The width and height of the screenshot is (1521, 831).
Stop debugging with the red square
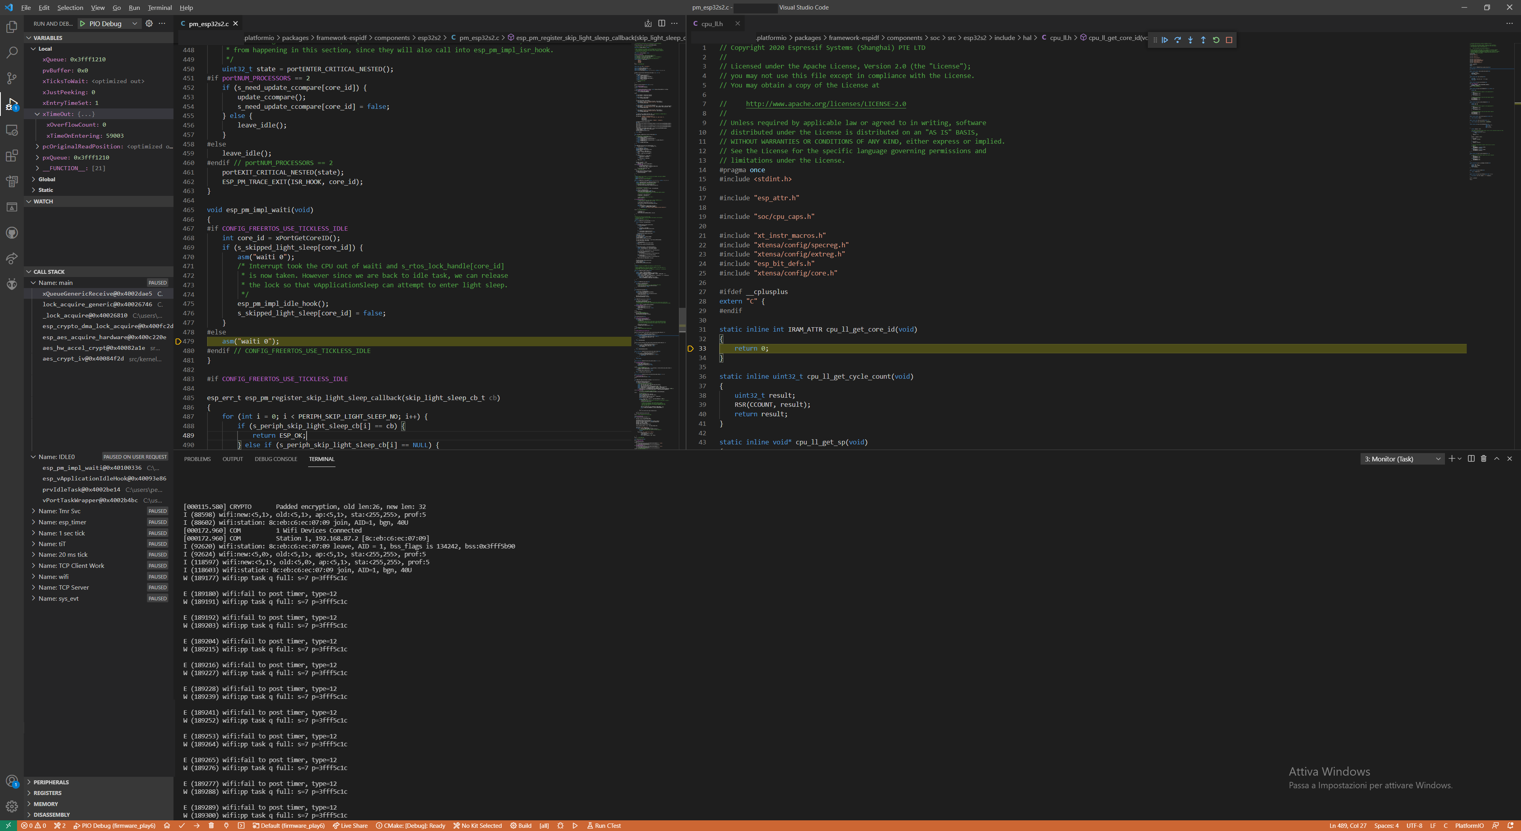click(x=1229, y=40)
